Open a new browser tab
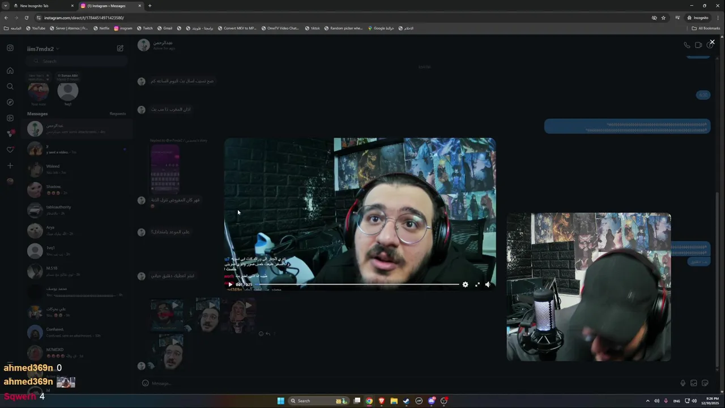 click(x=150, y=6)
